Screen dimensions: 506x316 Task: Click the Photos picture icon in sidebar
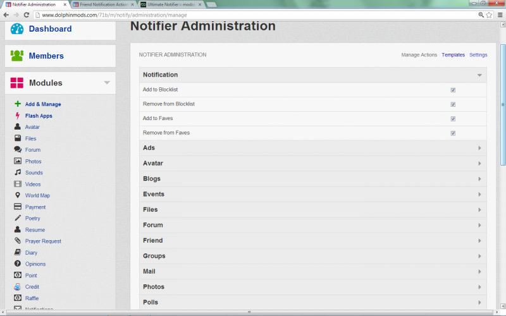18,161
